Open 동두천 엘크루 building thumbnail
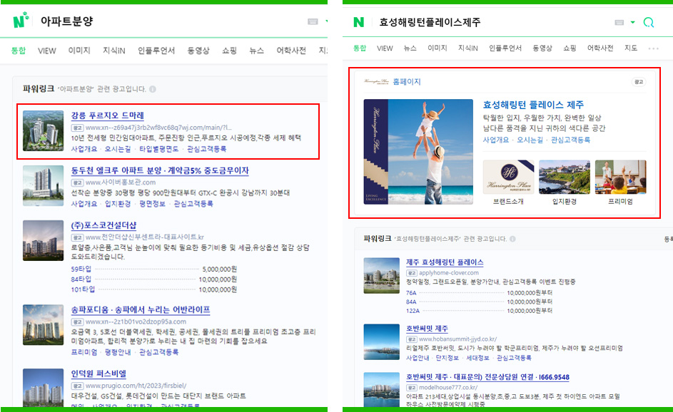Viewport: 673px width, 412px height. click(x=43, y=185)
